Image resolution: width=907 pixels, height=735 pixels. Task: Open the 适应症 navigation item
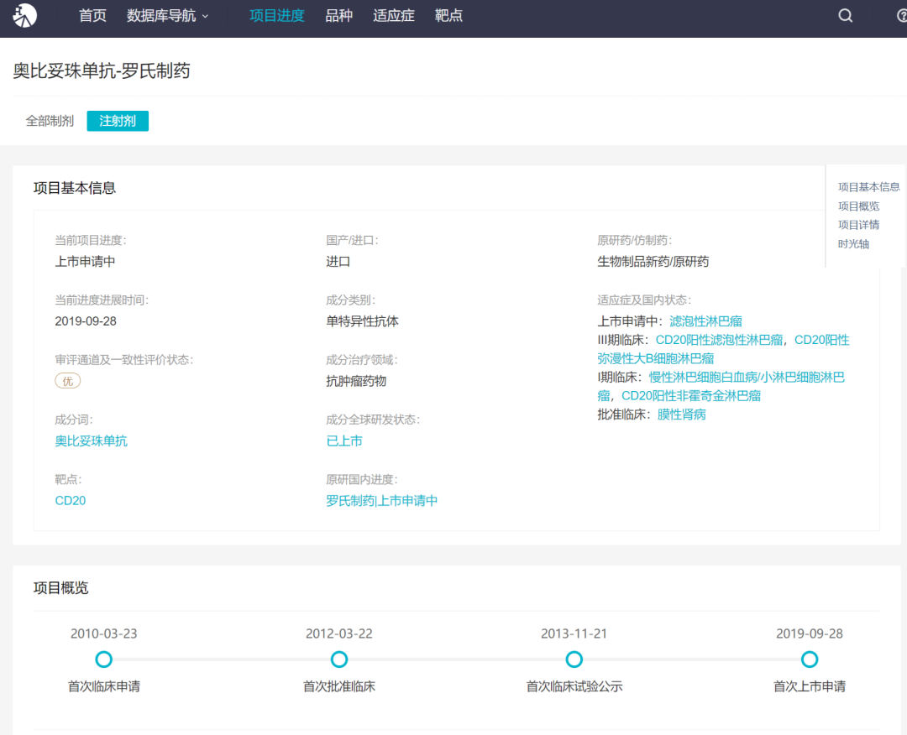click(x=394, y=16)
